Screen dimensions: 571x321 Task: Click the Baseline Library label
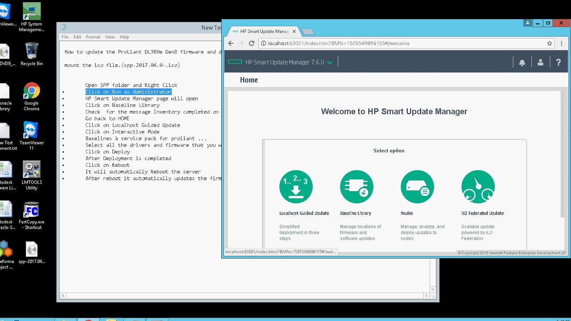(356, 213)
